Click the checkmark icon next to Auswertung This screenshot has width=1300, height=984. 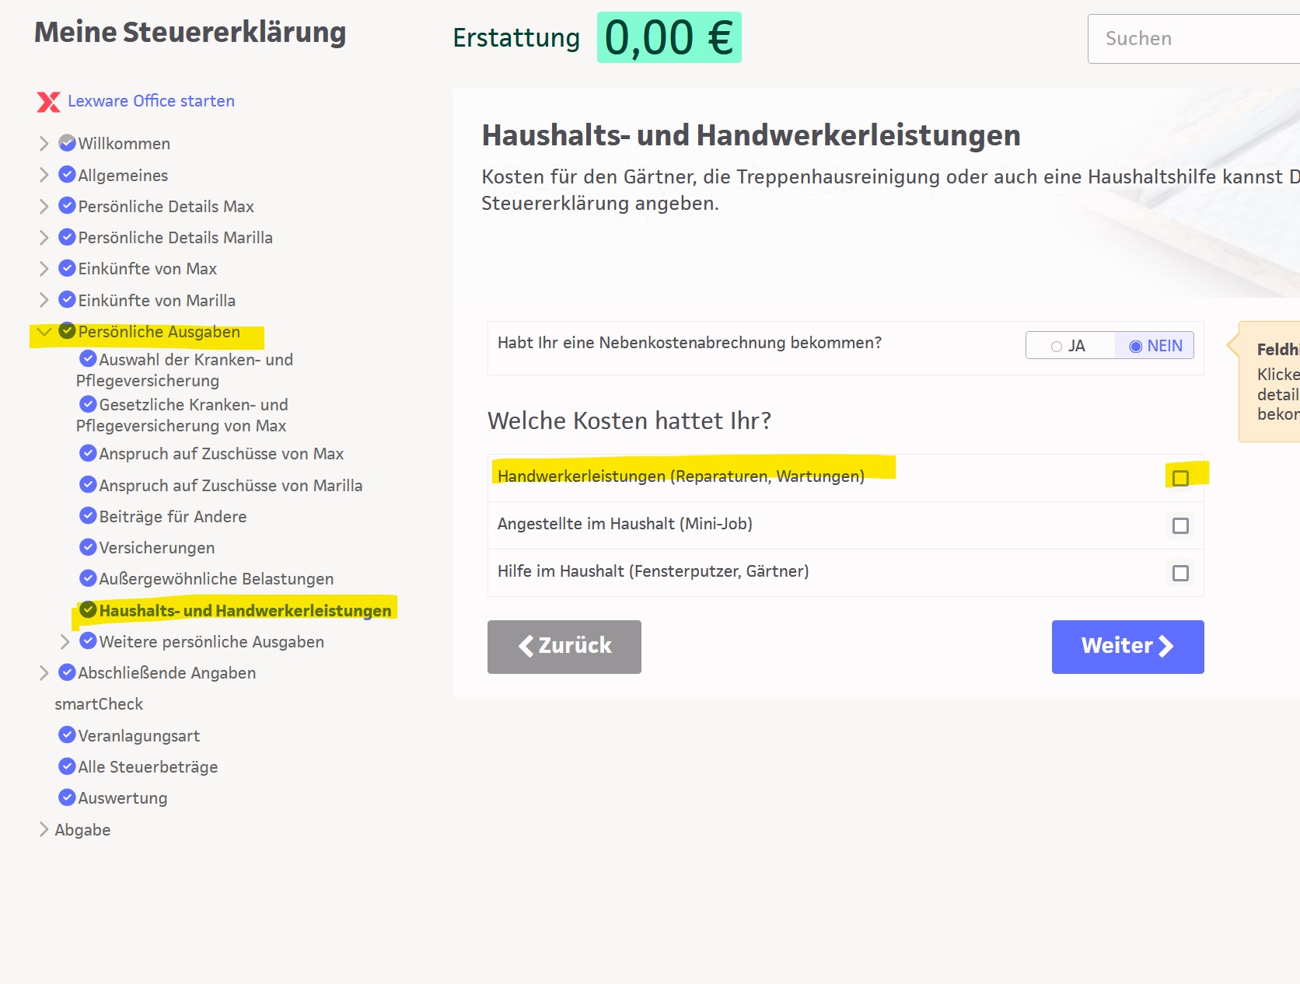click(x=68, y=797)
